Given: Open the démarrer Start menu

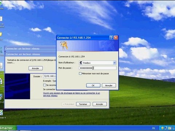Looking at the screenshot, I should pyautogui.click(x=8, y=128).
